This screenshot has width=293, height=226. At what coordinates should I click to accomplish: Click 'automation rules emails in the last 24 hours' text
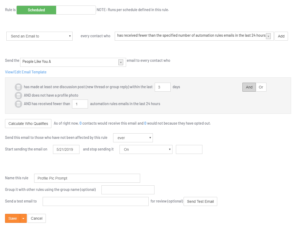pos(125,104)
